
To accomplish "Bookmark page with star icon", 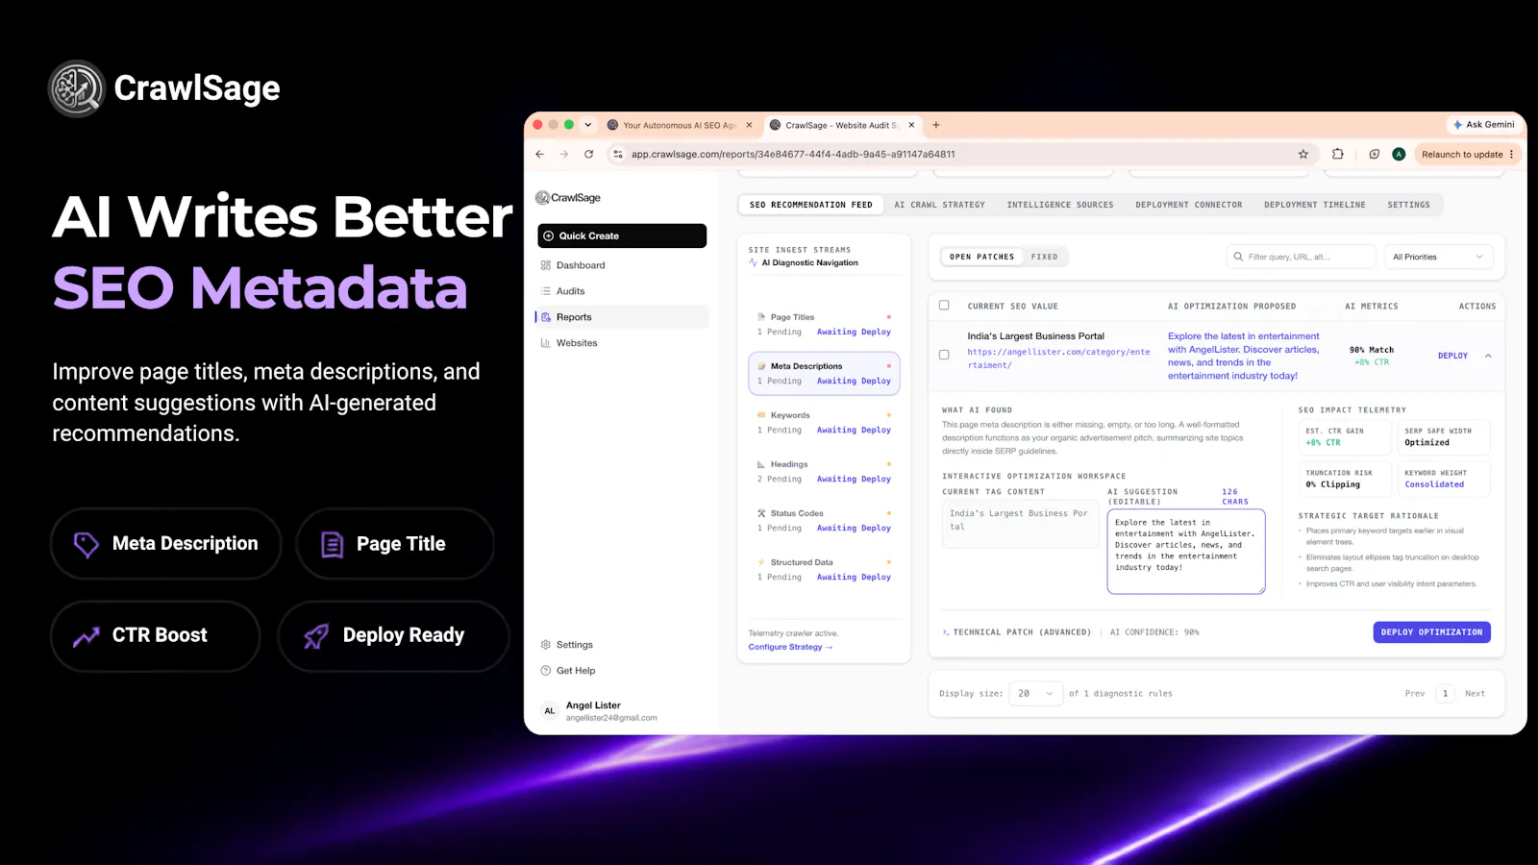I will coord(1303,154).
